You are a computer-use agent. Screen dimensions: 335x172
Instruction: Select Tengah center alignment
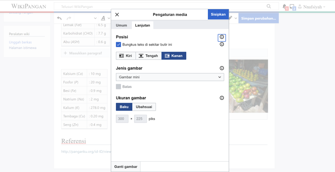tap(148, 56)
